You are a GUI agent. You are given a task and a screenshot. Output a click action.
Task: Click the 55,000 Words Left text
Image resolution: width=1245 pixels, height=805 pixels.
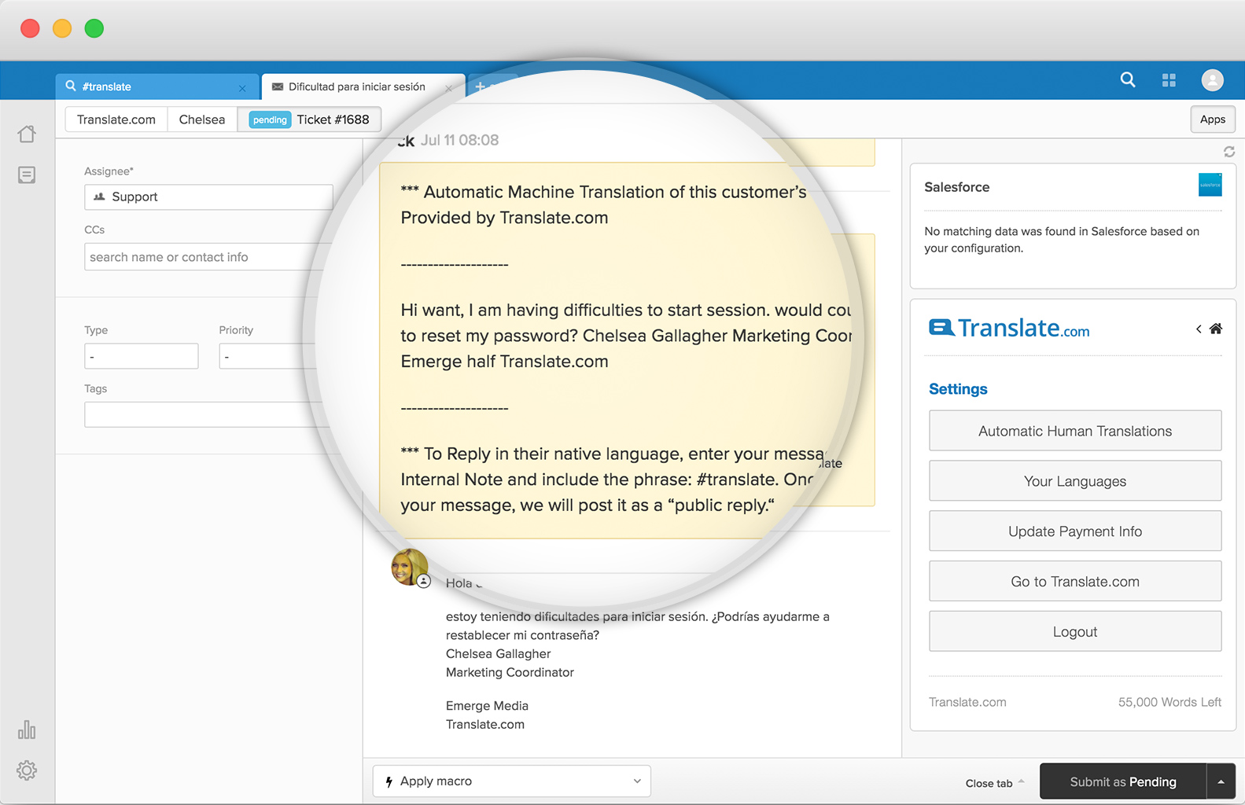pos(1169,702)
